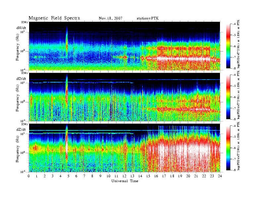This screenshot has height=202, width=262.
Task: Click the log(PSD) label beside dD/dt color bar
Action: (x=239, y=95)
